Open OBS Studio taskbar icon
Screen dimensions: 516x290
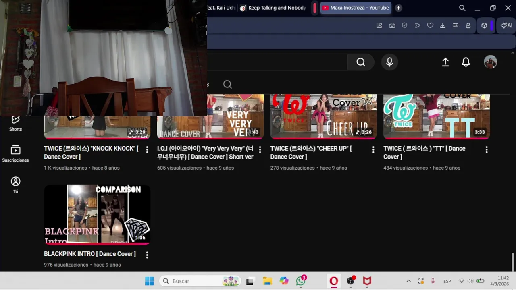click(351, 281)
